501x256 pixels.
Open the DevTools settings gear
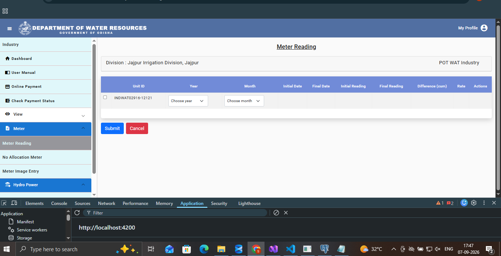(x=474, y=203)
